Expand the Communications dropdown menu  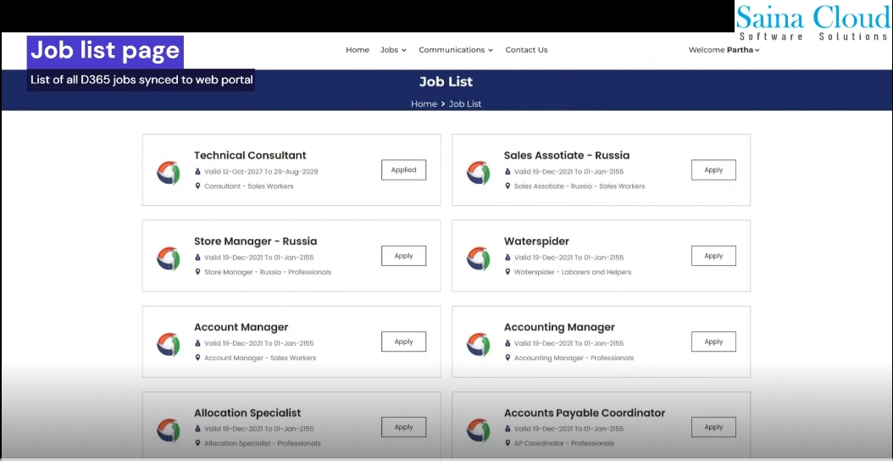456,50
